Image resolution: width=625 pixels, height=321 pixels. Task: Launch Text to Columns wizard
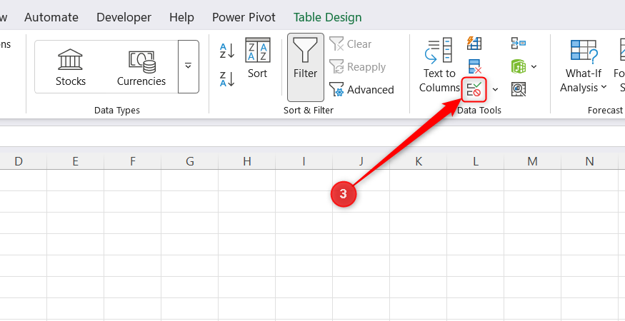pyautogui.click(x=439, y=66)
